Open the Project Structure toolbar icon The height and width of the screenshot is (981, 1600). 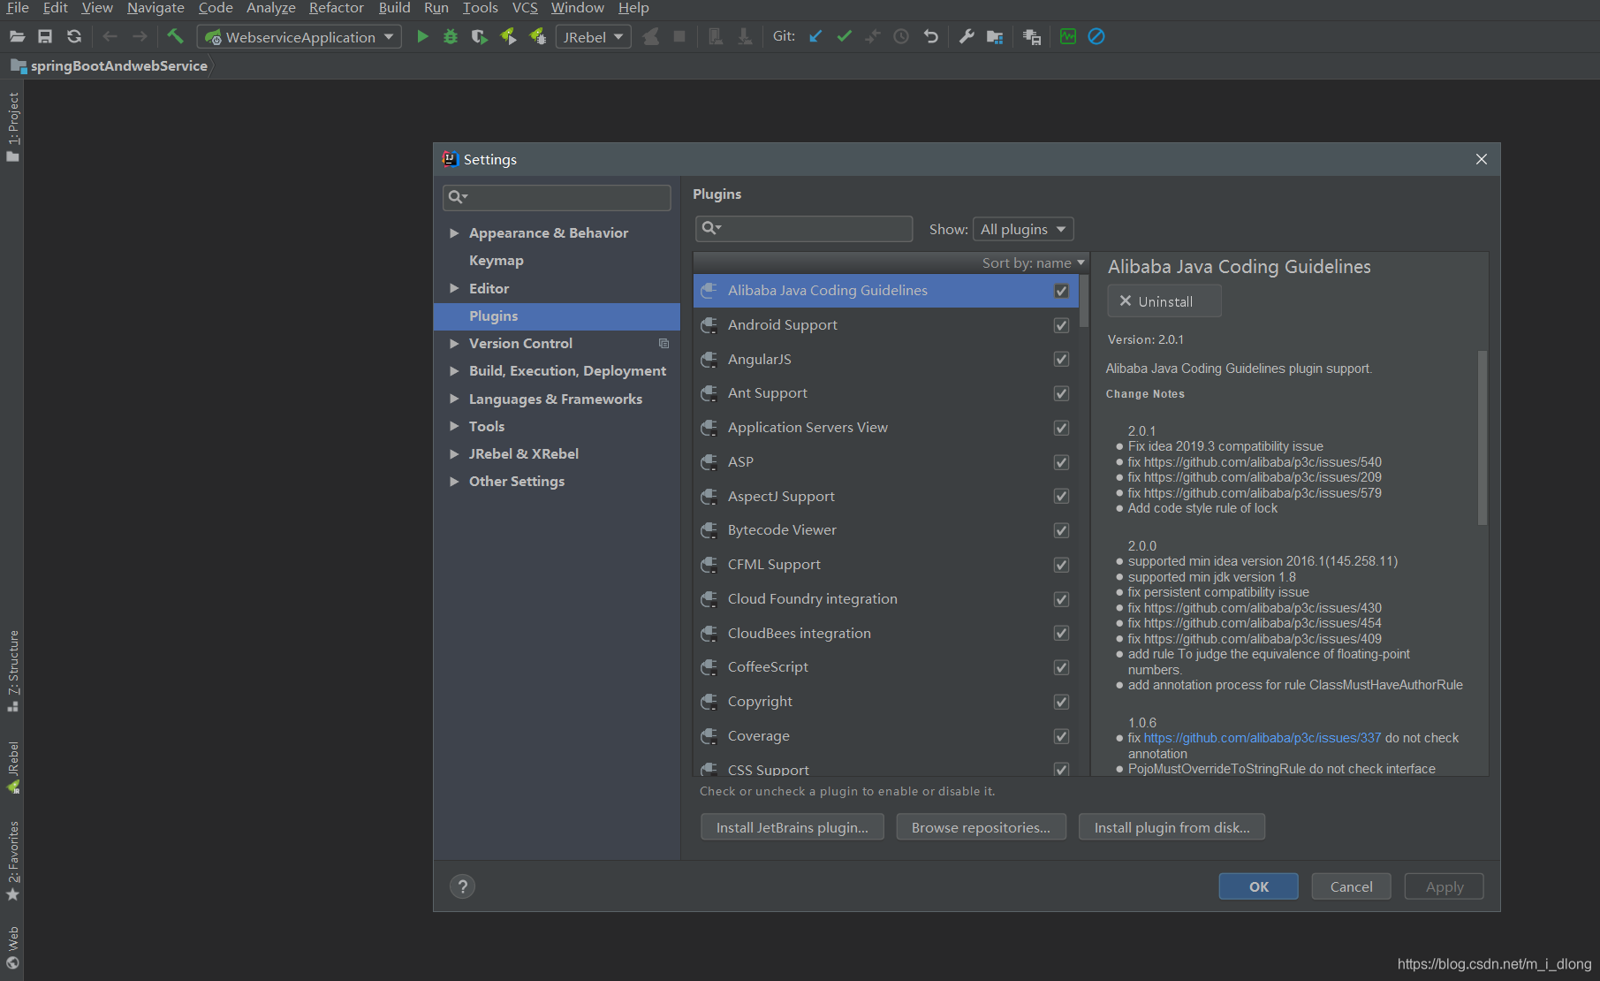995,36
